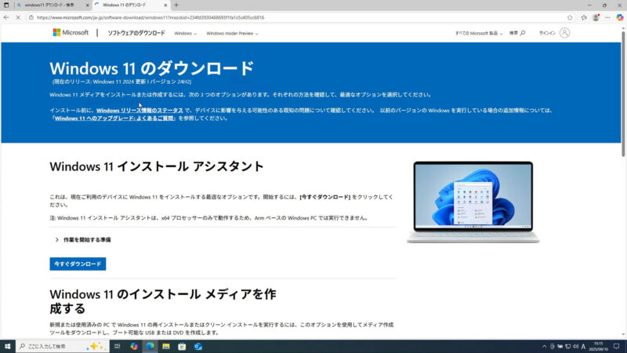627x353 pixels.
Task: Open the new tab plus button
Action: click(x=176, y=5)
